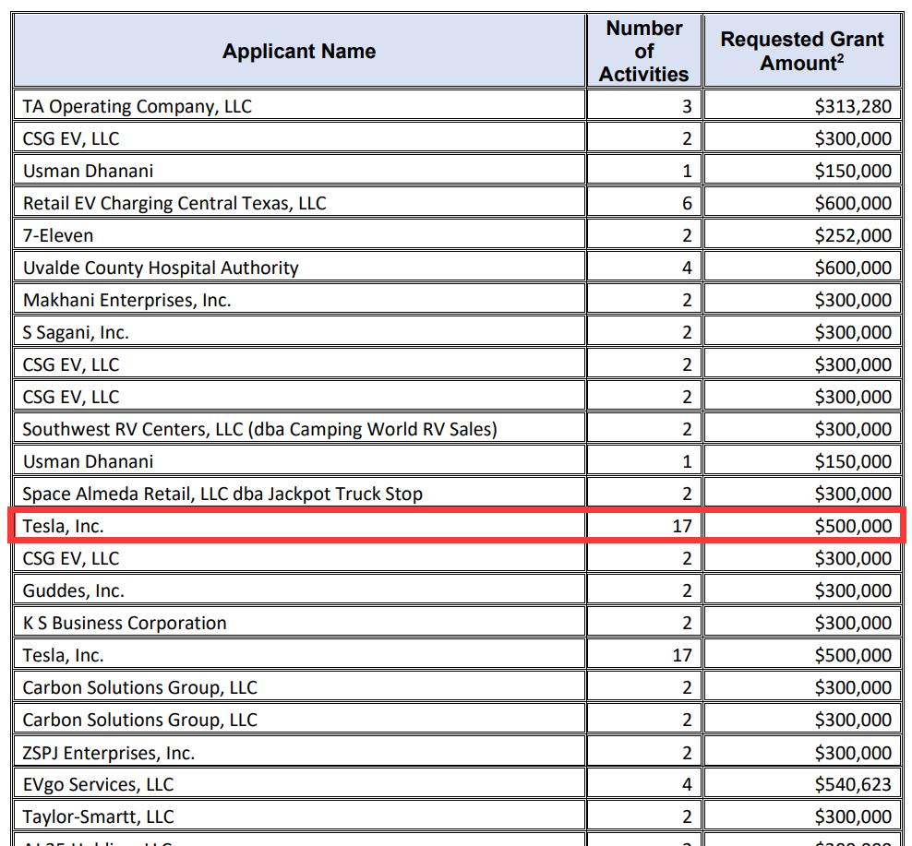Click the activities count 6 cell
Screen dimensions: 912x846
pyautogui.click(x=644, y=203)
